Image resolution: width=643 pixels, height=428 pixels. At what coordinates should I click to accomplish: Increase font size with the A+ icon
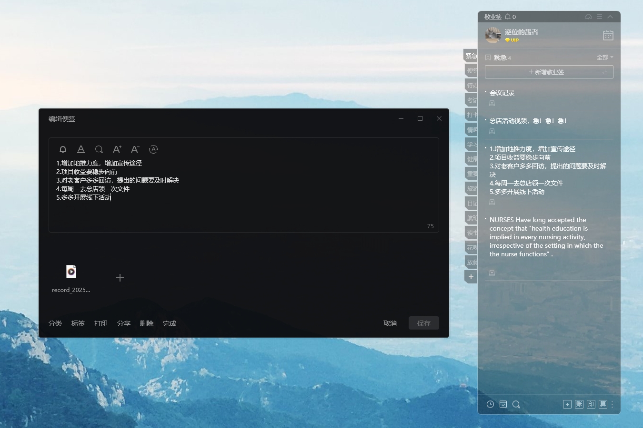tap(117, 149)
